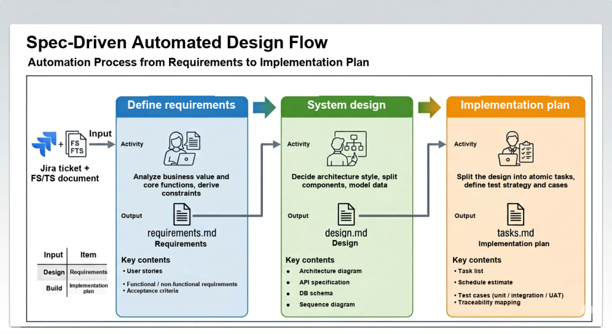612x334 pixels.
Task: Click Activity label in Implementation plan column
Action: click(465, 144)
